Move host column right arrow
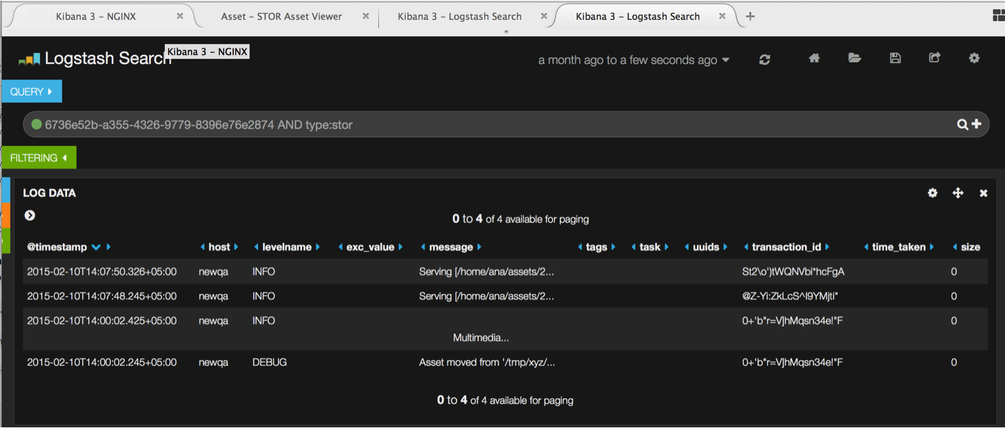This screenshot has height=428, width=1005. point(237,247)
